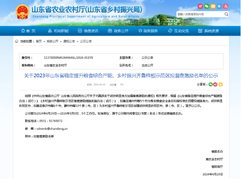Open the WeChat icon in header
Viewport: 241px width, 179px height.
click(207, 6)
